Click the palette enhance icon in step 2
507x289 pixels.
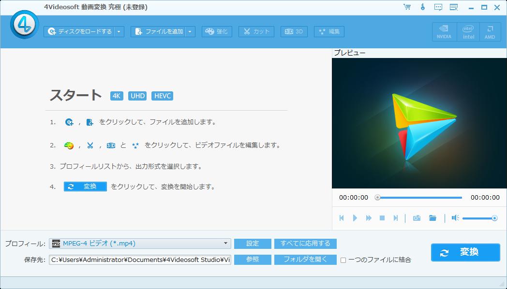coord(69,145)
